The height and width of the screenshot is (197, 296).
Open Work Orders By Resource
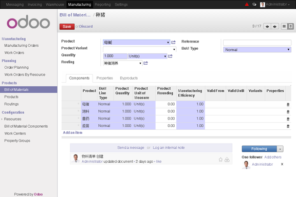pos(25,75)
